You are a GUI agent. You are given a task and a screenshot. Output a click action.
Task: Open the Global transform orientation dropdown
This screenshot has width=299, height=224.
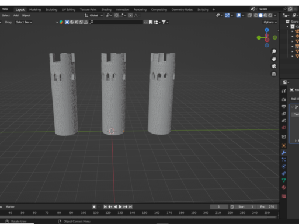(93, 16)
